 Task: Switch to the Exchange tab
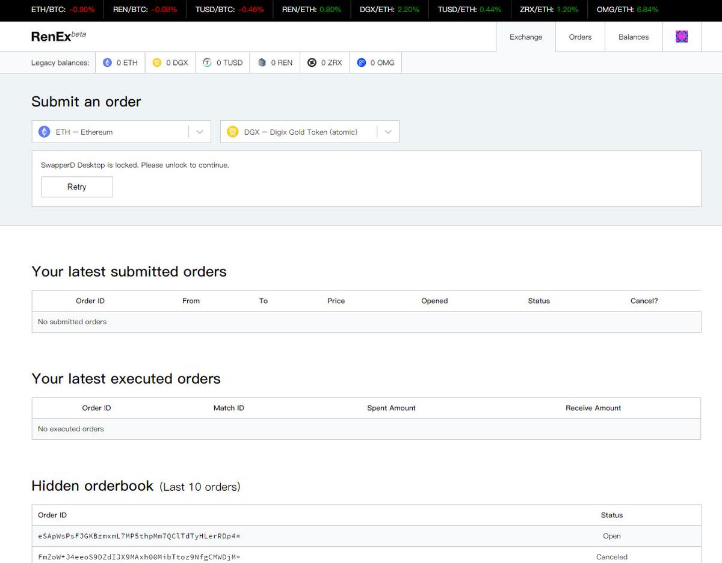pos(526,37)
